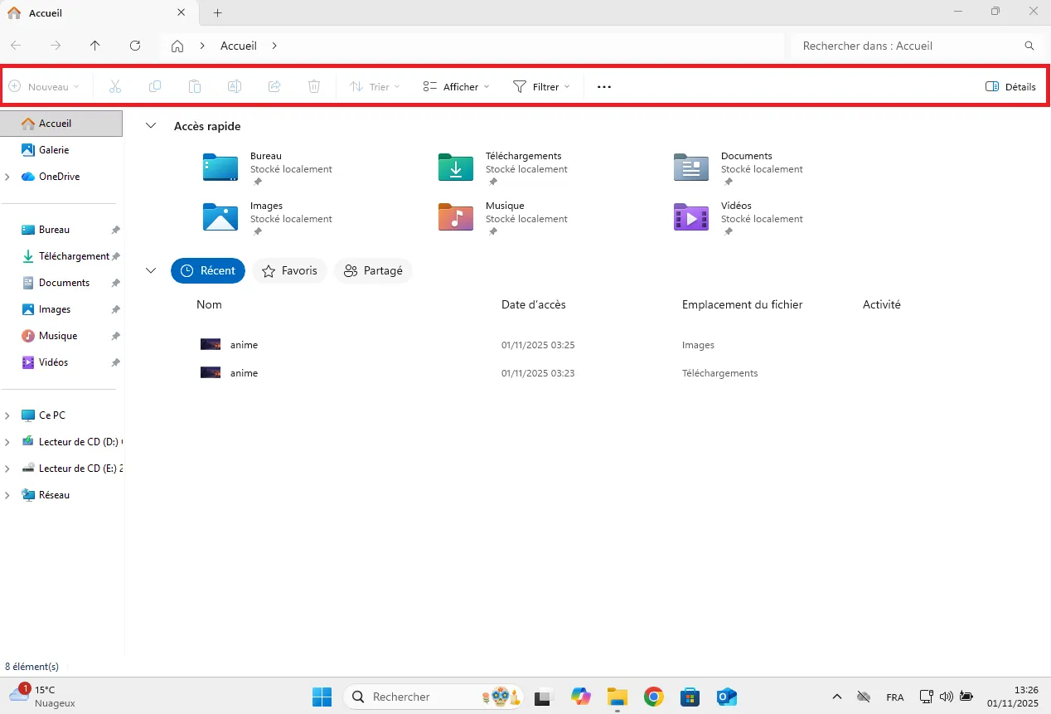Open the Nouveau dropdown

tap(46, 86)
